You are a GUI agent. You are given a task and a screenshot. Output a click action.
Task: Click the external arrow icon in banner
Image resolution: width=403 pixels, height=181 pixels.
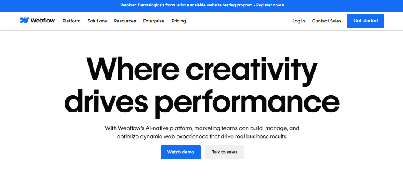click(x=282, y=5)
